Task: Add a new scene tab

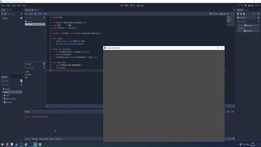Action: pyautogui.click(x=42, y=10)
